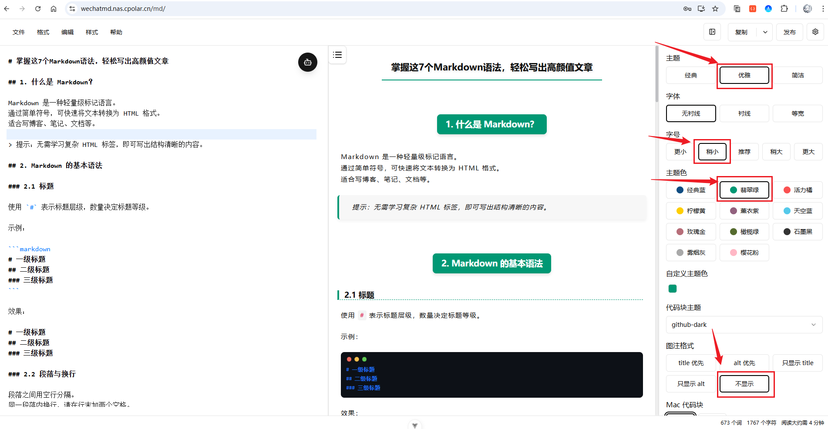Go back to the previous browser page
This screenshot has height=429, width=828.
7,9
